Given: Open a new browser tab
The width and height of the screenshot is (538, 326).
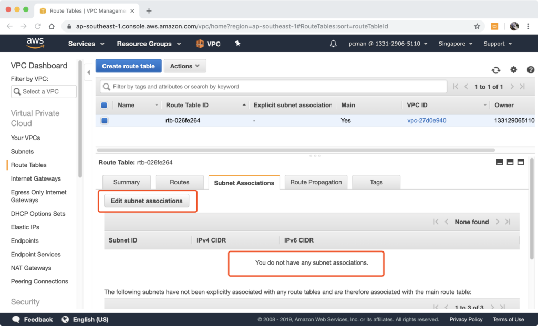Looking at the screenshot, I should (149, 11).
